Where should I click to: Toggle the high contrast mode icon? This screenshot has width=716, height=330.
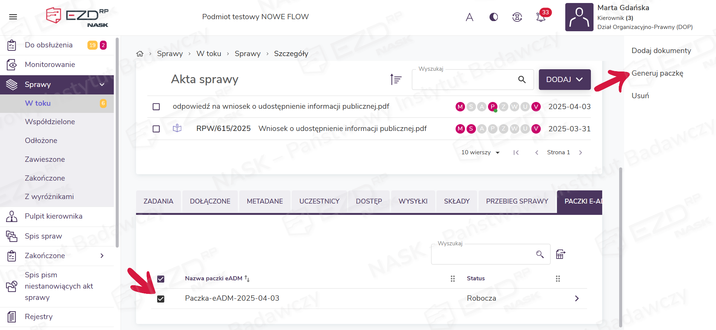coord(493,17)
